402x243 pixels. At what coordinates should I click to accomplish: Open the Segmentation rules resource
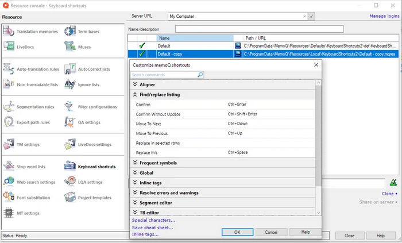coord(35,107)
